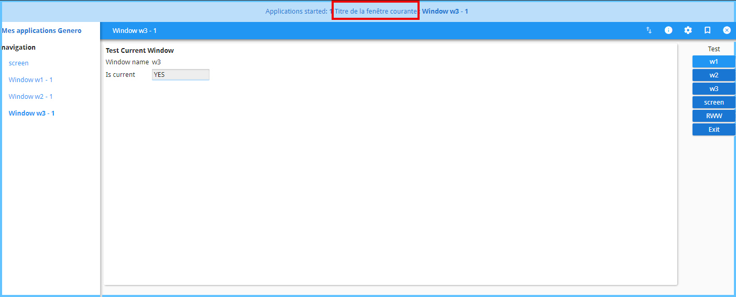This screenshot has height=297, width=736.
Task: Click the bookmark icon in header
Action: (x=707, y=30)
